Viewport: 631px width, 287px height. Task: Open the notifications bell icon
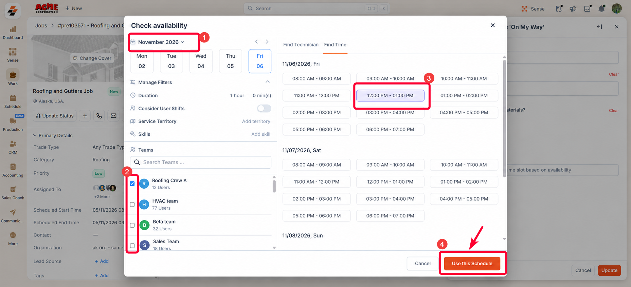[x=601, y=8]
